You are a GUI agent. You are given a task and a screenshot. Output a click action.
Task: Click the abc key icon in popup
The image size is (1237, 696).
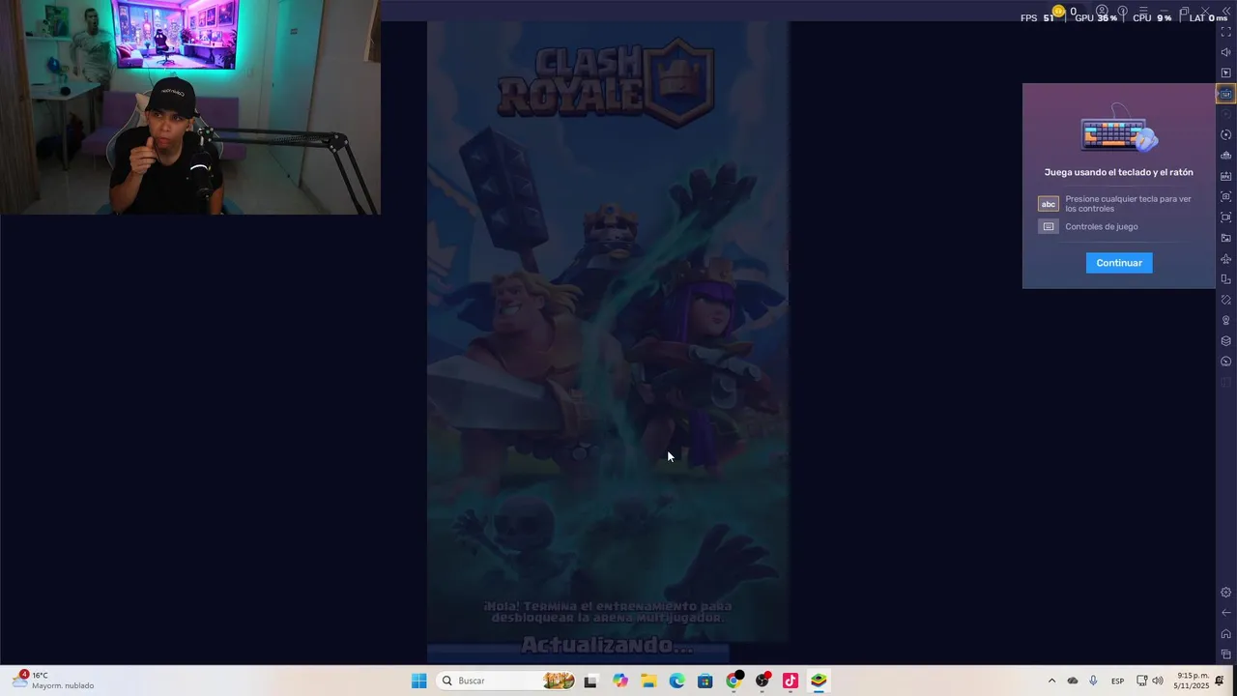pos(1049,204)
